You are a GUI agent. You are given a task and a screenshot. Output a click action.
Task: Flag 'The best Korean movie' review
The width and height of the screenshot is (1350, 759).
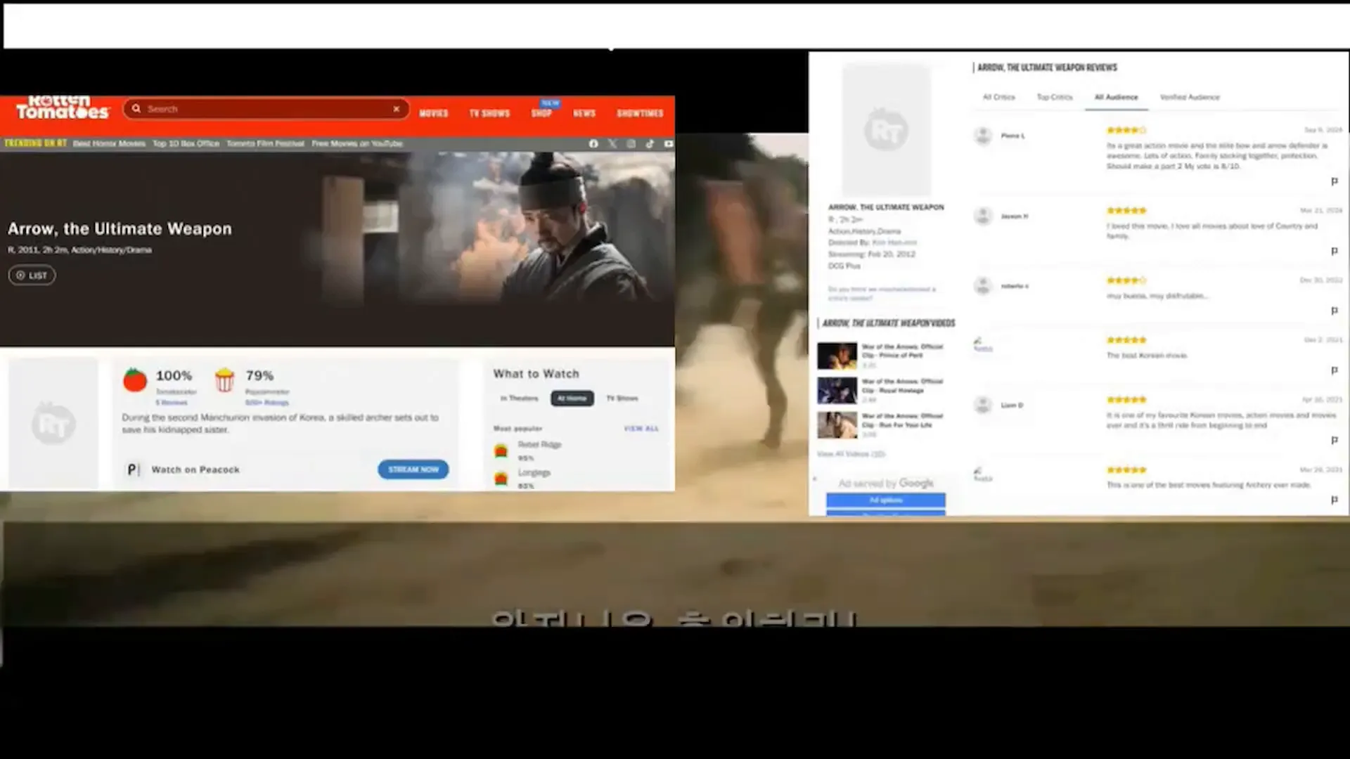pyautogui.click(x=1334, y=370)
